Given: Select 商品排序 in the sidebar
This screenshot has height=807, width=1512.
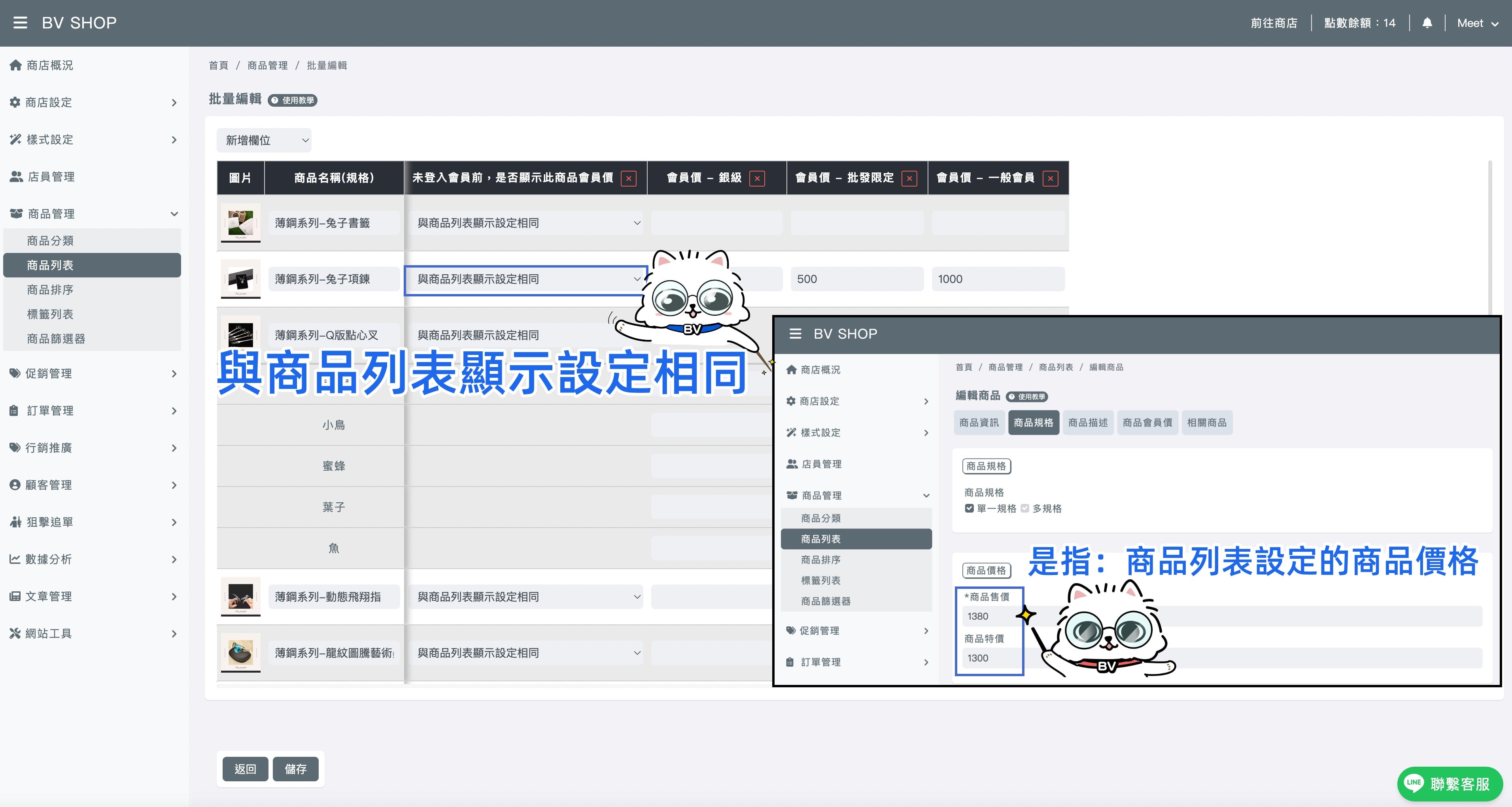Looking at the screenshot, I should pyautogui.click(x=92, y=290).
